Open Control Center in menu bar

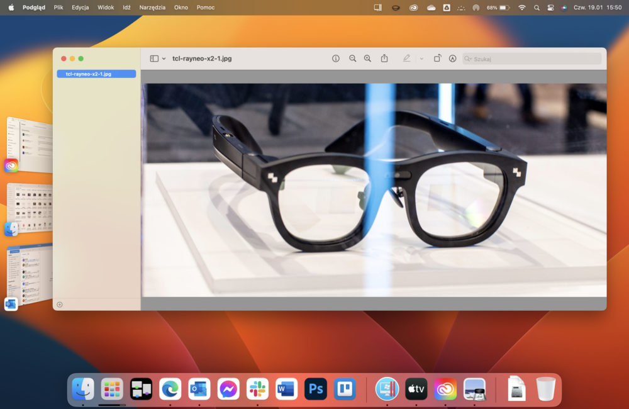pyautogui.click(x=550, y=7)
